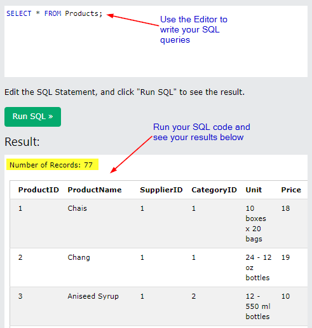Image resolution: width=312 pixels, height=328 pixels.
Task: Click the price 19 cell for Chang
Action: click(x=285, y=257)
